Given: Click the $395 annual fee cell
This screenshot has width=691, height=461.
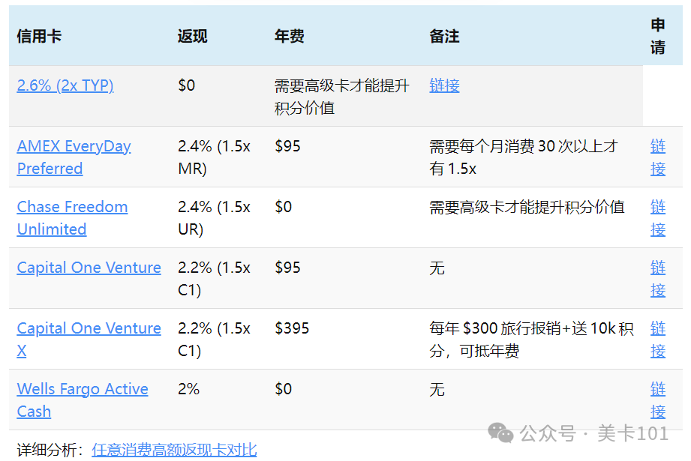Looking at the screenshot, I should (292, 328).
